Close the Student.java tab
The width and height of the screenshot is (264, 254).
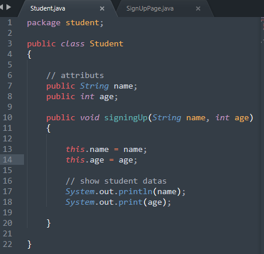pos(102,9)
